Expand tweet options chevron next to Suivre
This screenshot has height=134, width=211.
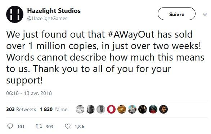pos(205,14)
